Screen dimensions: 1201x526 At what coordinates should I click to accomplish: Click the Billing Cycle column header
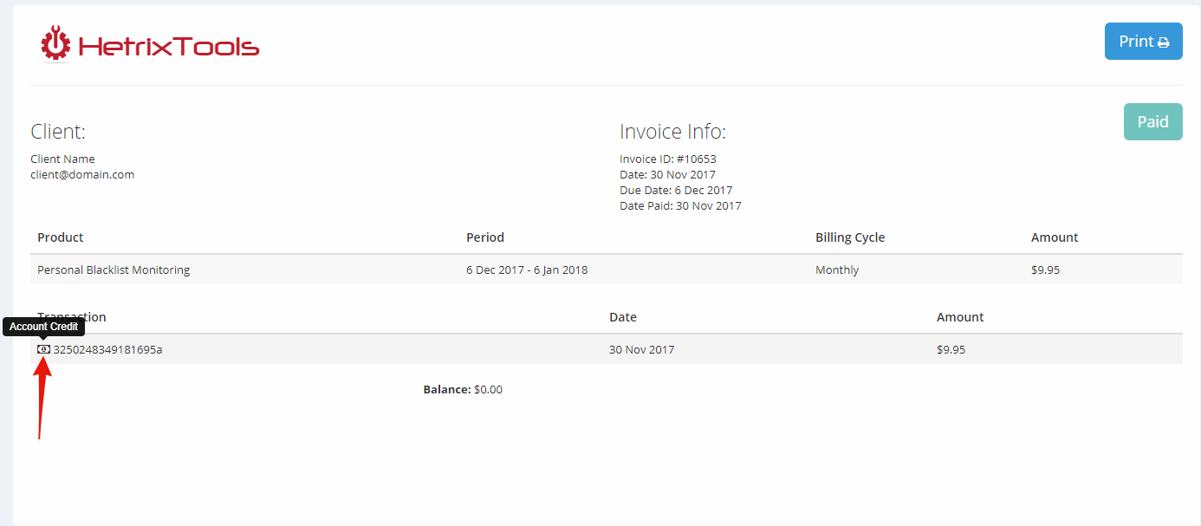pos(850,237)
